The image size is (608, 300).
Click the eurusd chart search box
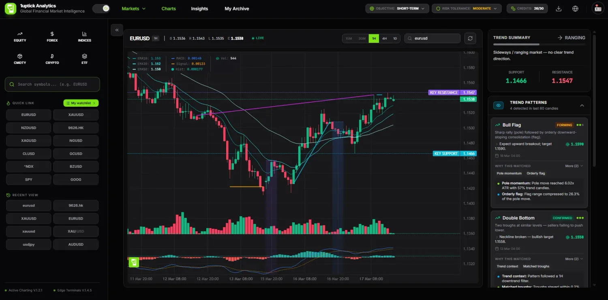(x=432, y=38)
